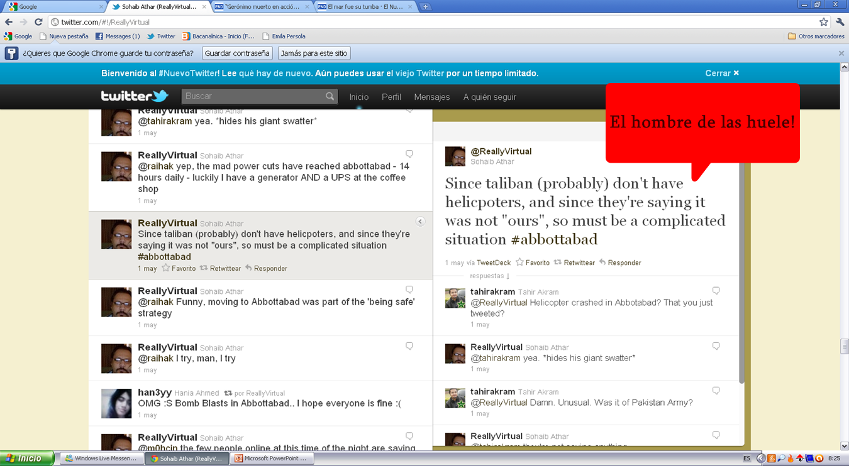The width and height of the screenshot is (849, 466).
Task: Open the Messages (1) Facebook bookmark
Action: click(x=118, y=36)
